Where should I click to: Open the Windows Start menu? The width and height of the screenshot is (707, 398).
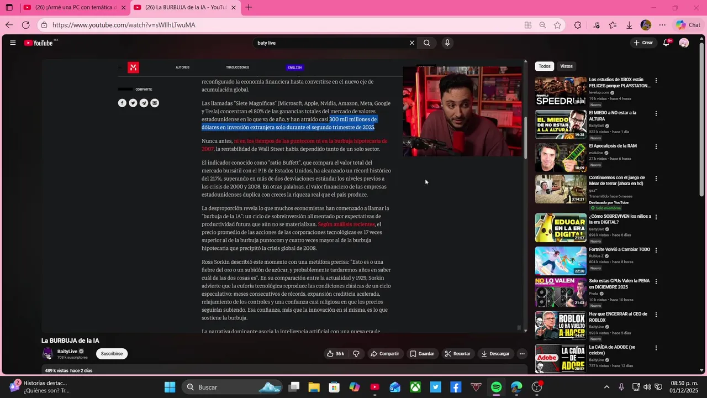point(170,387)
